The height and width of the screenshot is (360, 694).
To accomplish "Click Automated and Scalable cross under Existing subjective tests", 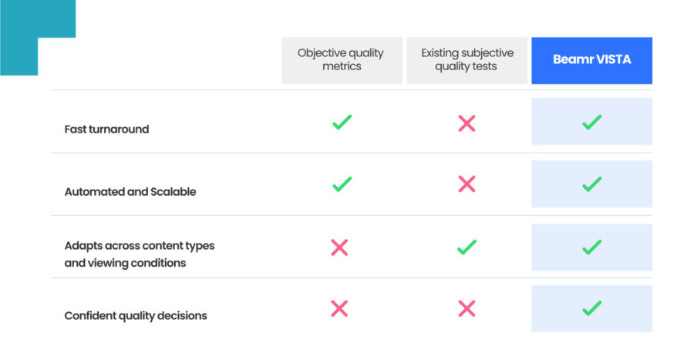I will [467, 184].
